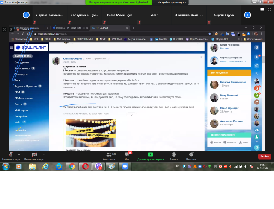This screenshot has height=209, width=274.
Task: Unmute microphone with Включить звук
Action: coord(11,156)
